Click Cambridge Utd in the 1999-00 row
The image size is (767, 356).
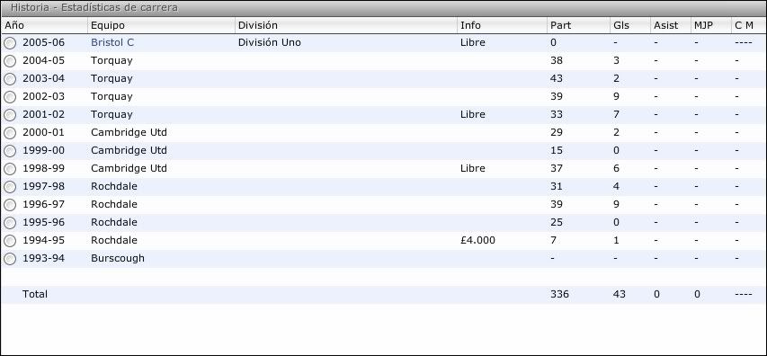click(x=129, y=150)
